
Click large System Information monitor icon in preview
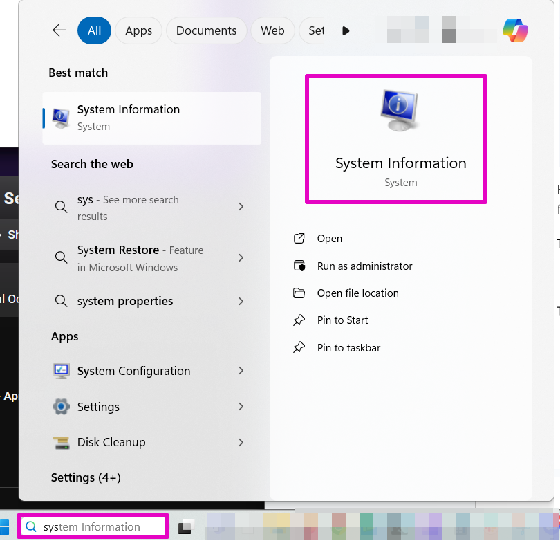tap(400, 111)
